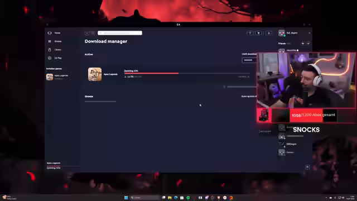
Task: Open File Explorer from the taskbar
Action: [170, 198]
